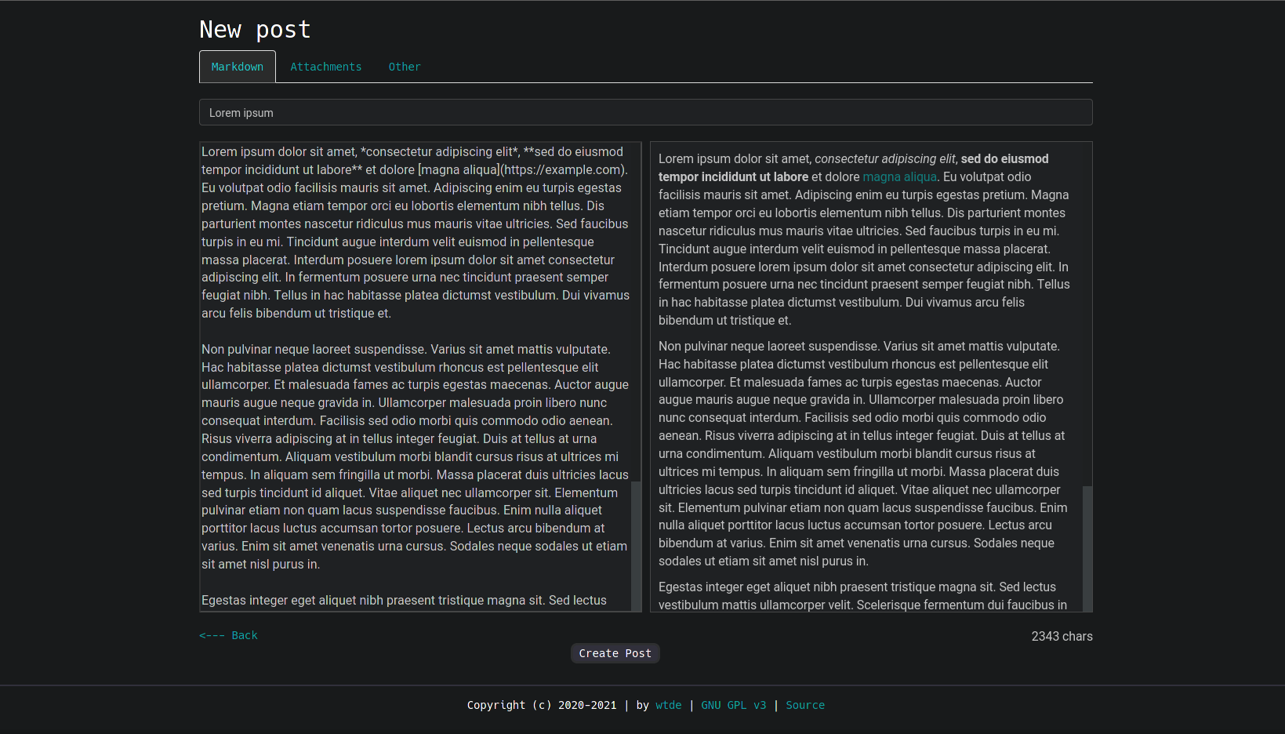Click the New post heading
Image resolution: width=1285 pixels, height=734 pixels.
pyautogui.click(x=255, y=30)
